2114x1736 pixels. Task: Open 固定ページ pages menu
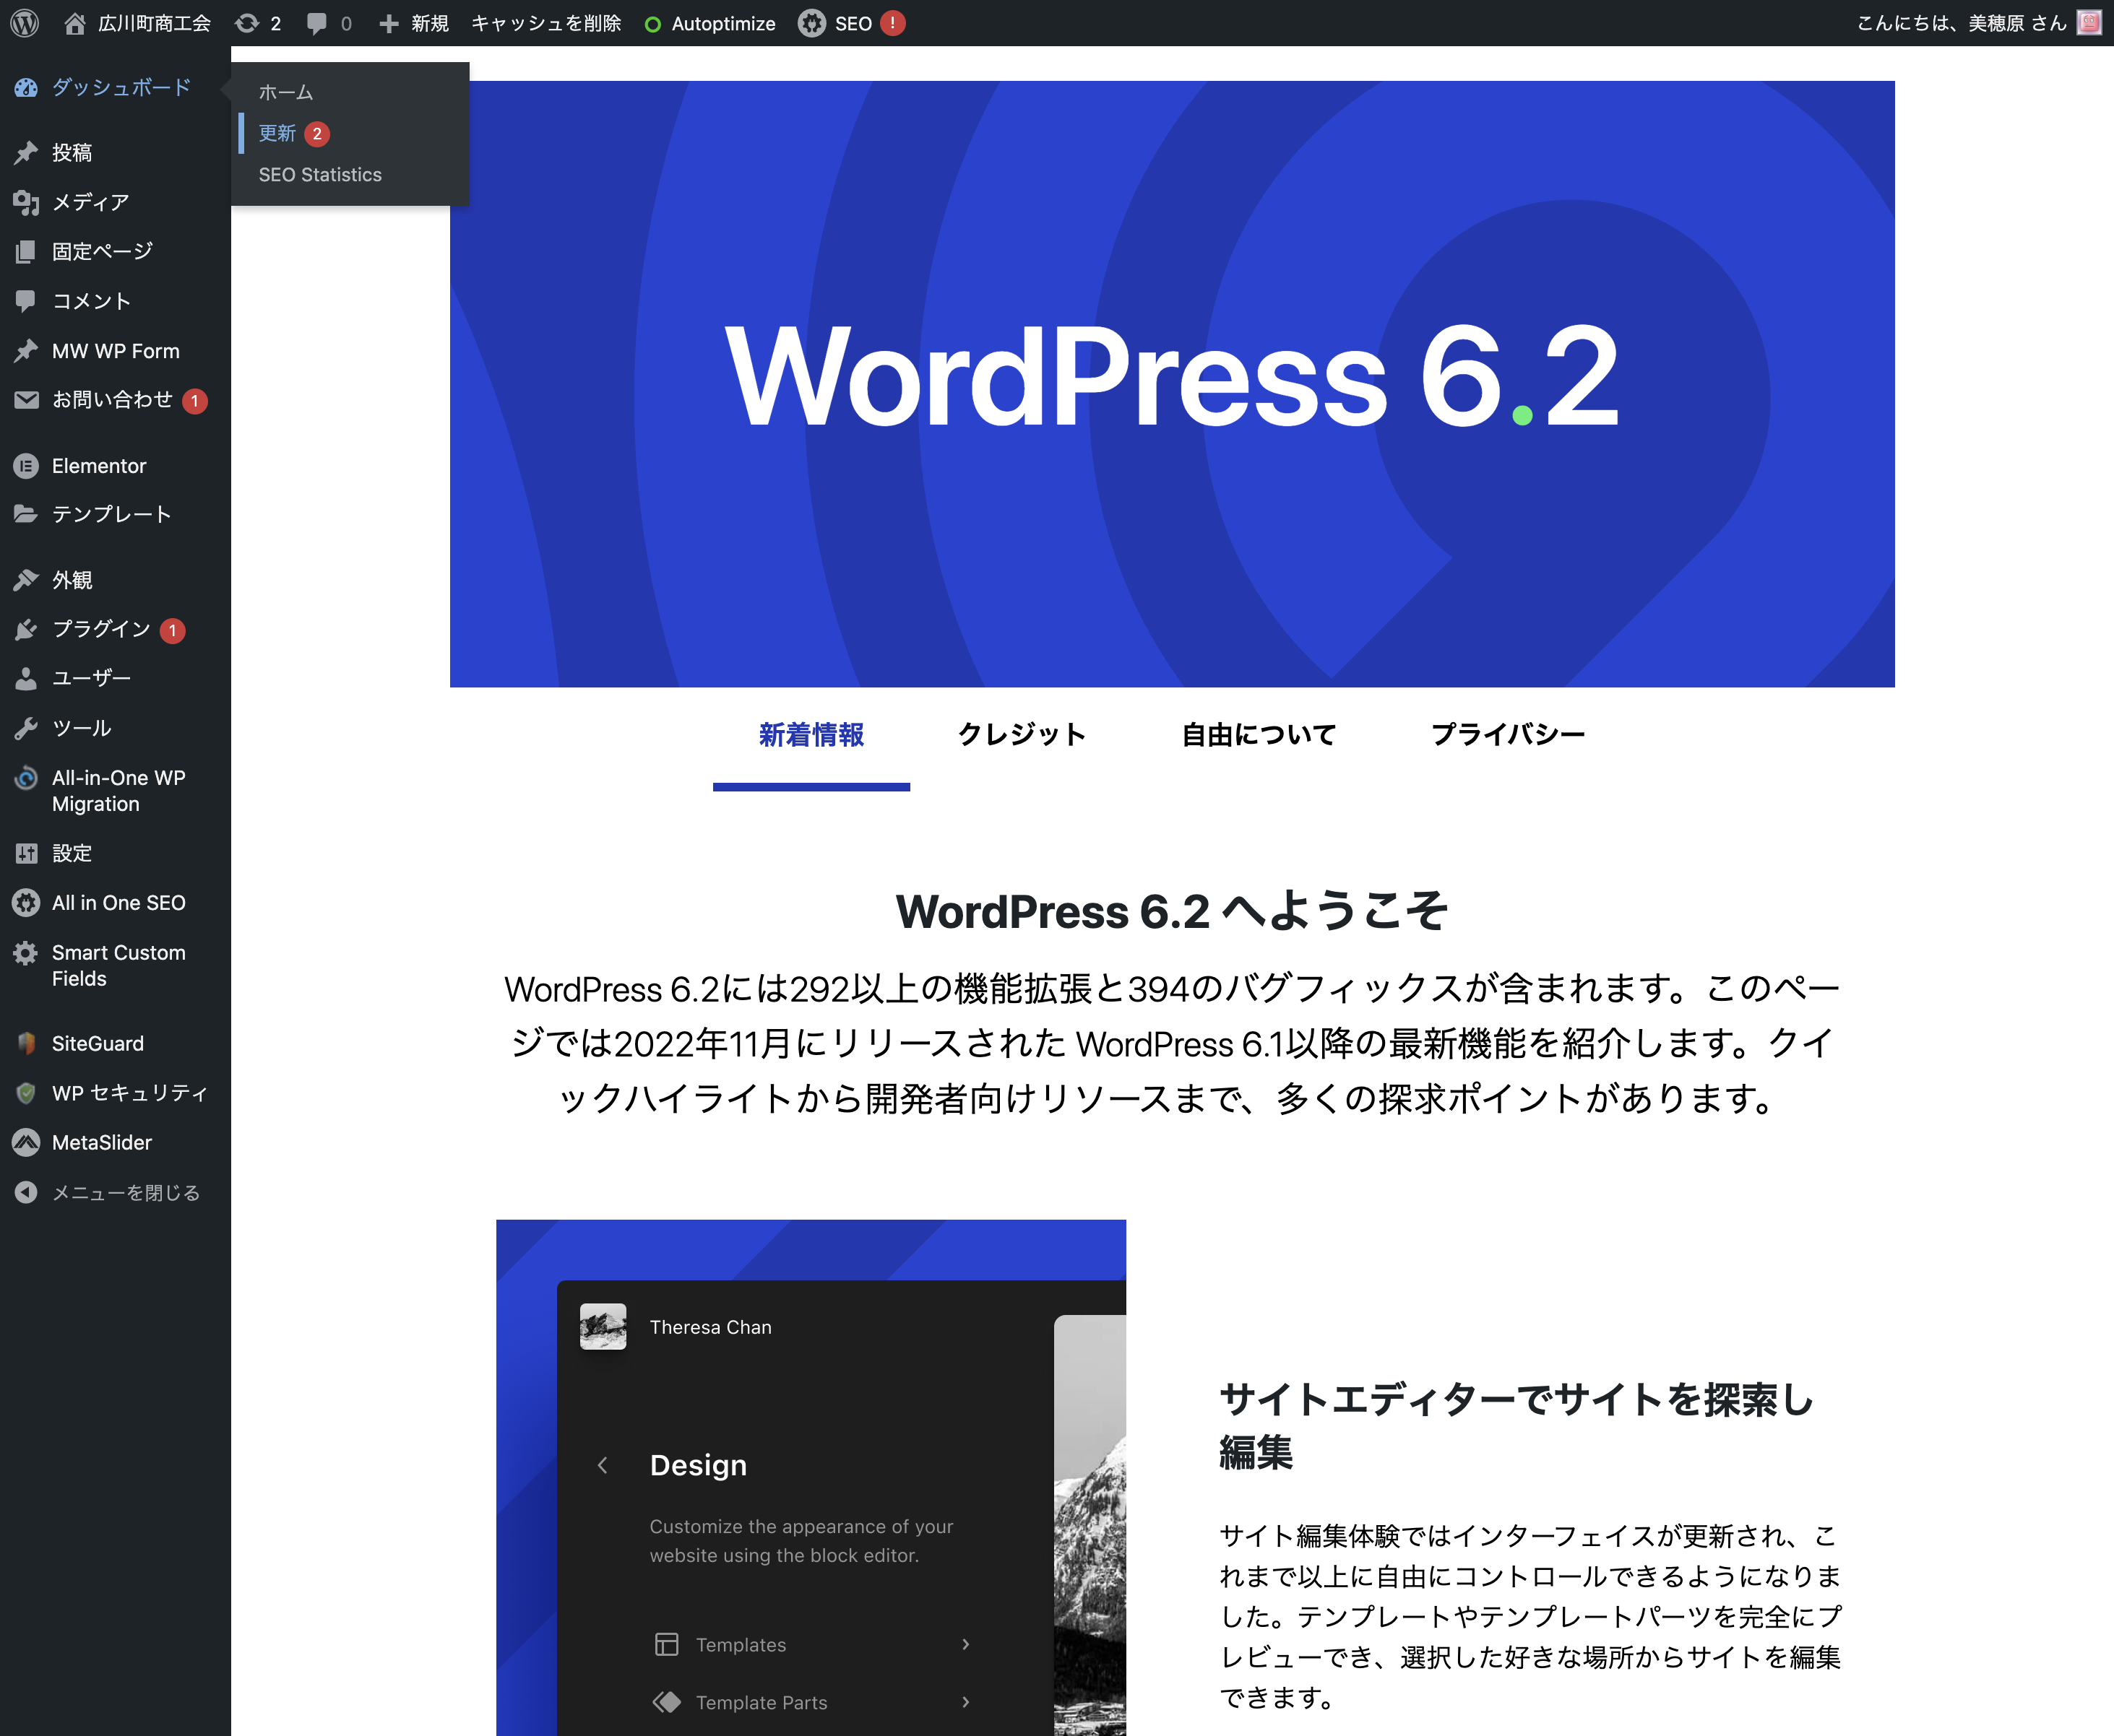click(115, 251)
